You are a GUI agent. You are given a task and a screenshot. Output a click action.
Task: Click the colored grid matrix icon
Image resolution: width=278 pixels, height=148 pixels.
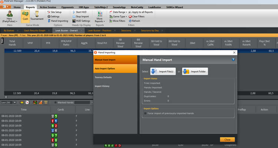pyautogui.click(x=35, y=102)
